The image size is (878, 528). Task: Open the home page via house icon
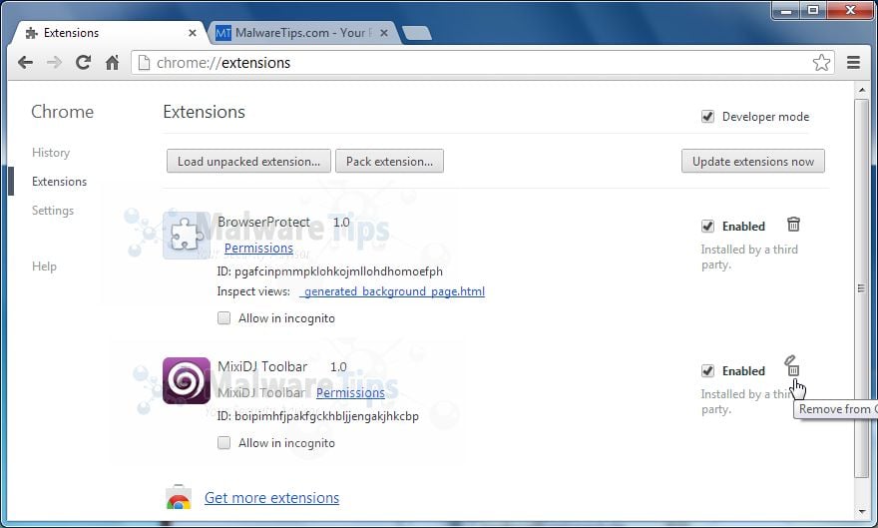pos(112,62)
